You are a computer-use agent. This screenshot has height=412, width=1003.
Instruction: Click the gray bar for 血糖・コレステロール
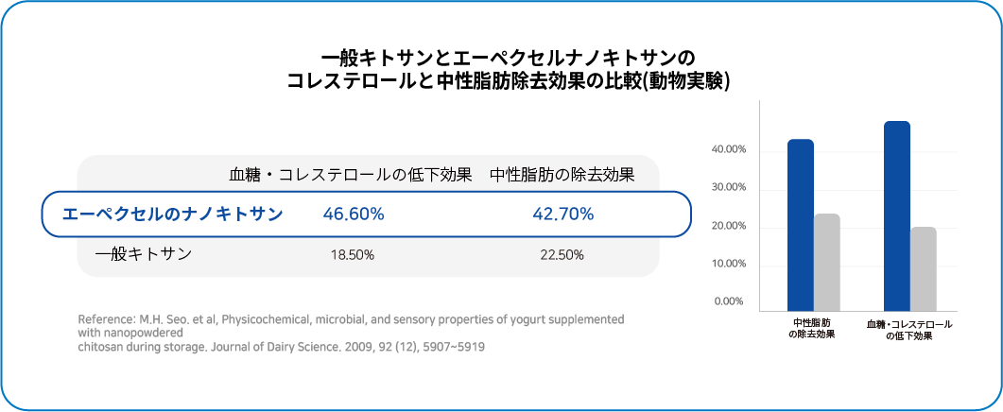tap(923, 269)
